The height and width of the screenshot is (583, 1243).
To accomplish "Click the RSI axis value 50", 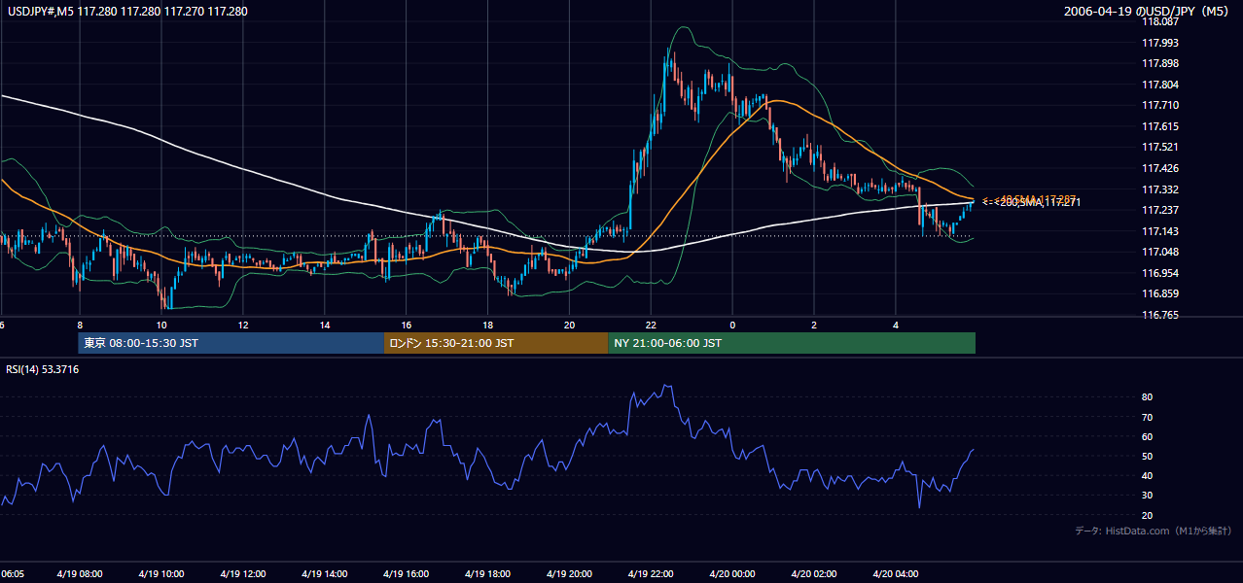I will pyautogui.click(x=1148, y=457).
